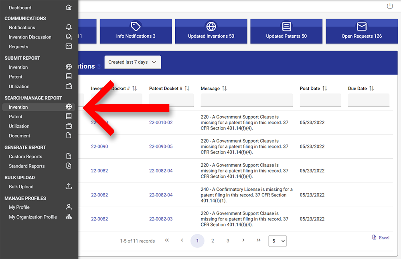The width and height of the screenshot is (401, 259).
Task: Open patent docket 22-0090-05 link
Action: [161, 147]
